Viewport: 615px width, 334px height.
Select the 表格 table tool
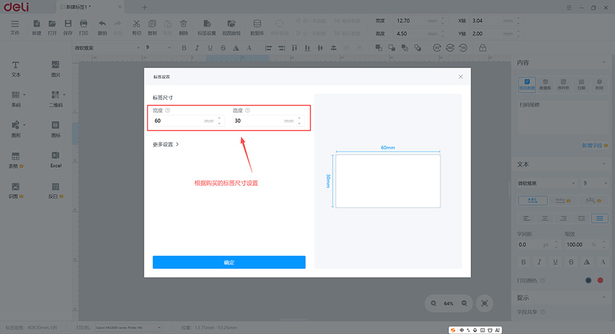16,160
